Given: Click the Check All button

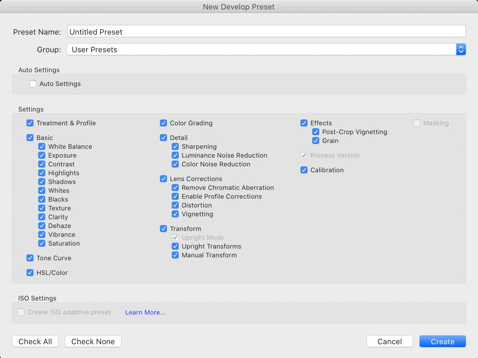Looking at the screenshot, I should pyautogui.click(x=35, y=342).
